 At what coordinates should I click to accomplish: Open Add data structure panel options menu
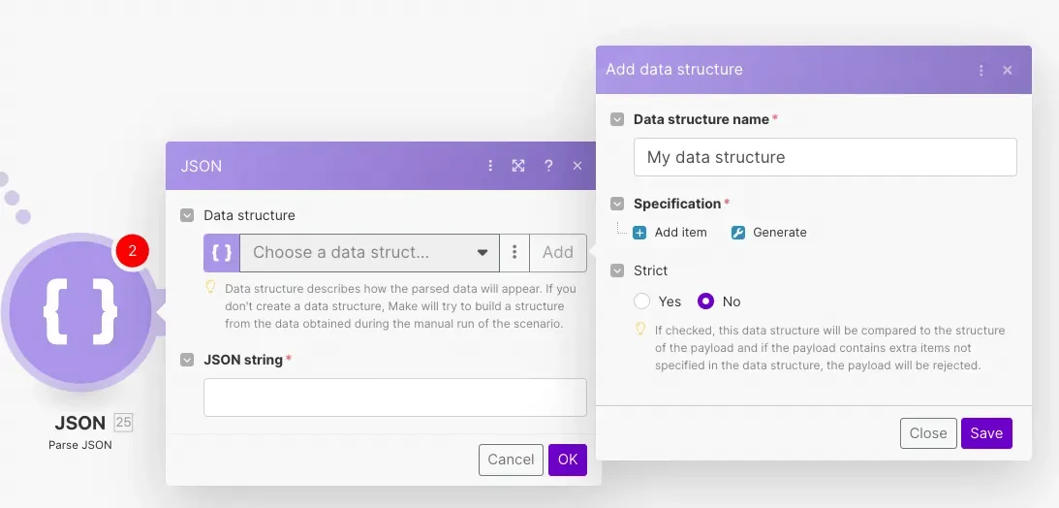coord(981,70)
